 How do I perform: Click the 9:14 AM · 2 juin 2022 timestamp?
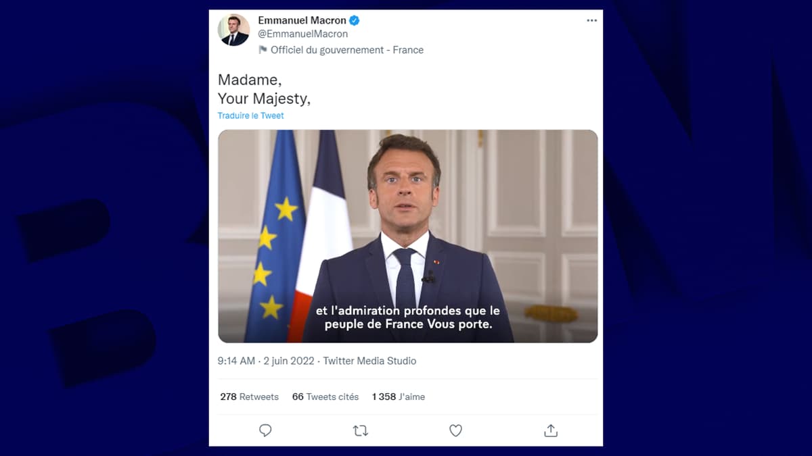[266, 361]
